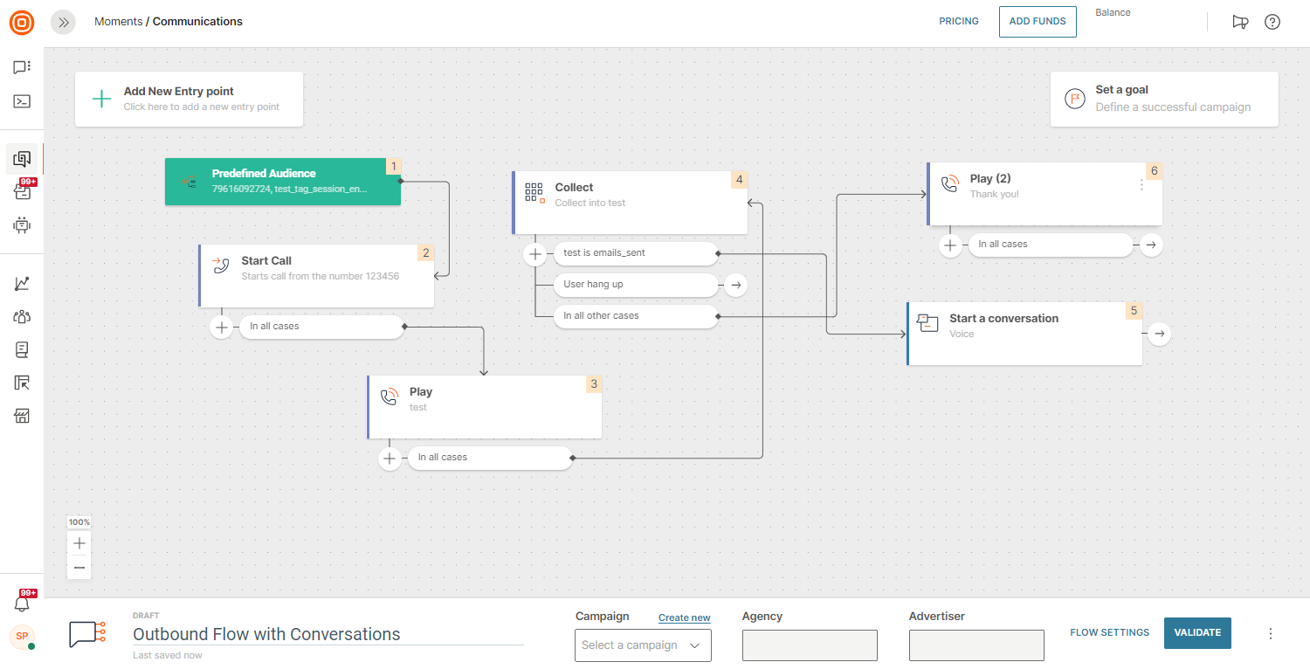
Task: Open the Analyze chart icon in sidebar
Action: point(22,284)
